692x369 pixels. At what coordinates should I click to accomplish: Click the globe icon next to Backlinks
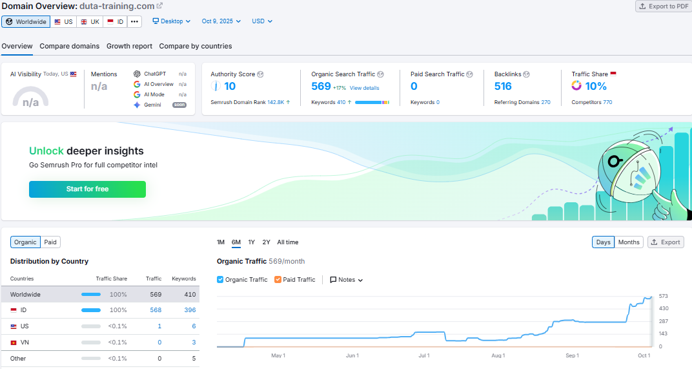(x=527, y=74)
